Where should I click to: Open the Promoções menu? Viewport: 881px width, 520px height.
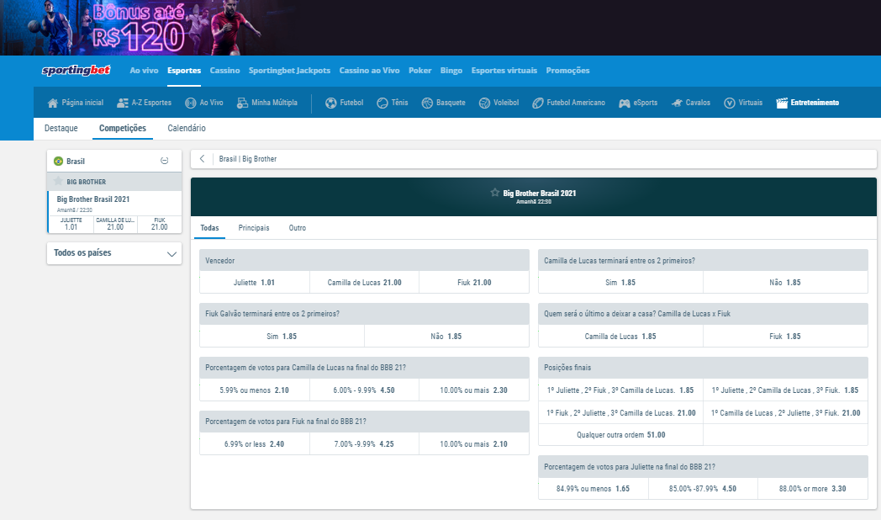(567, 71)
